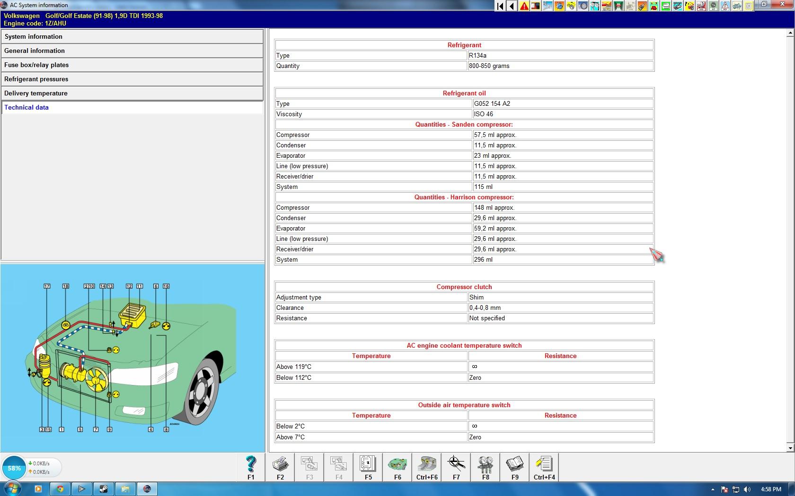Open the F9 open book manual button
This screenshot has height=496, width=795.
(515, 467)
